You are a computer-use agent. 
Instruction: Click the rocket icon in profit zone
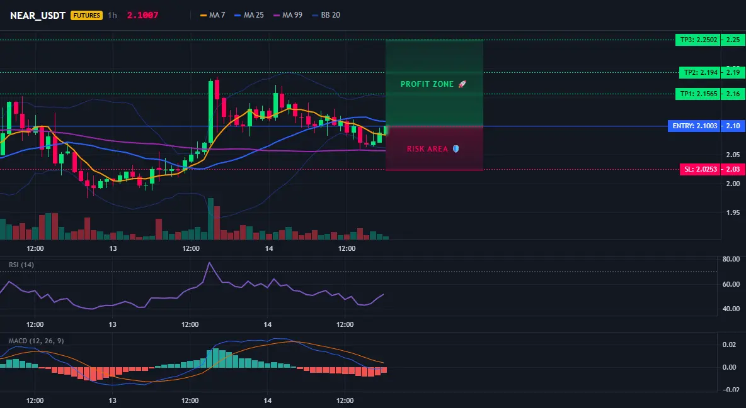(x=462, y=84)
